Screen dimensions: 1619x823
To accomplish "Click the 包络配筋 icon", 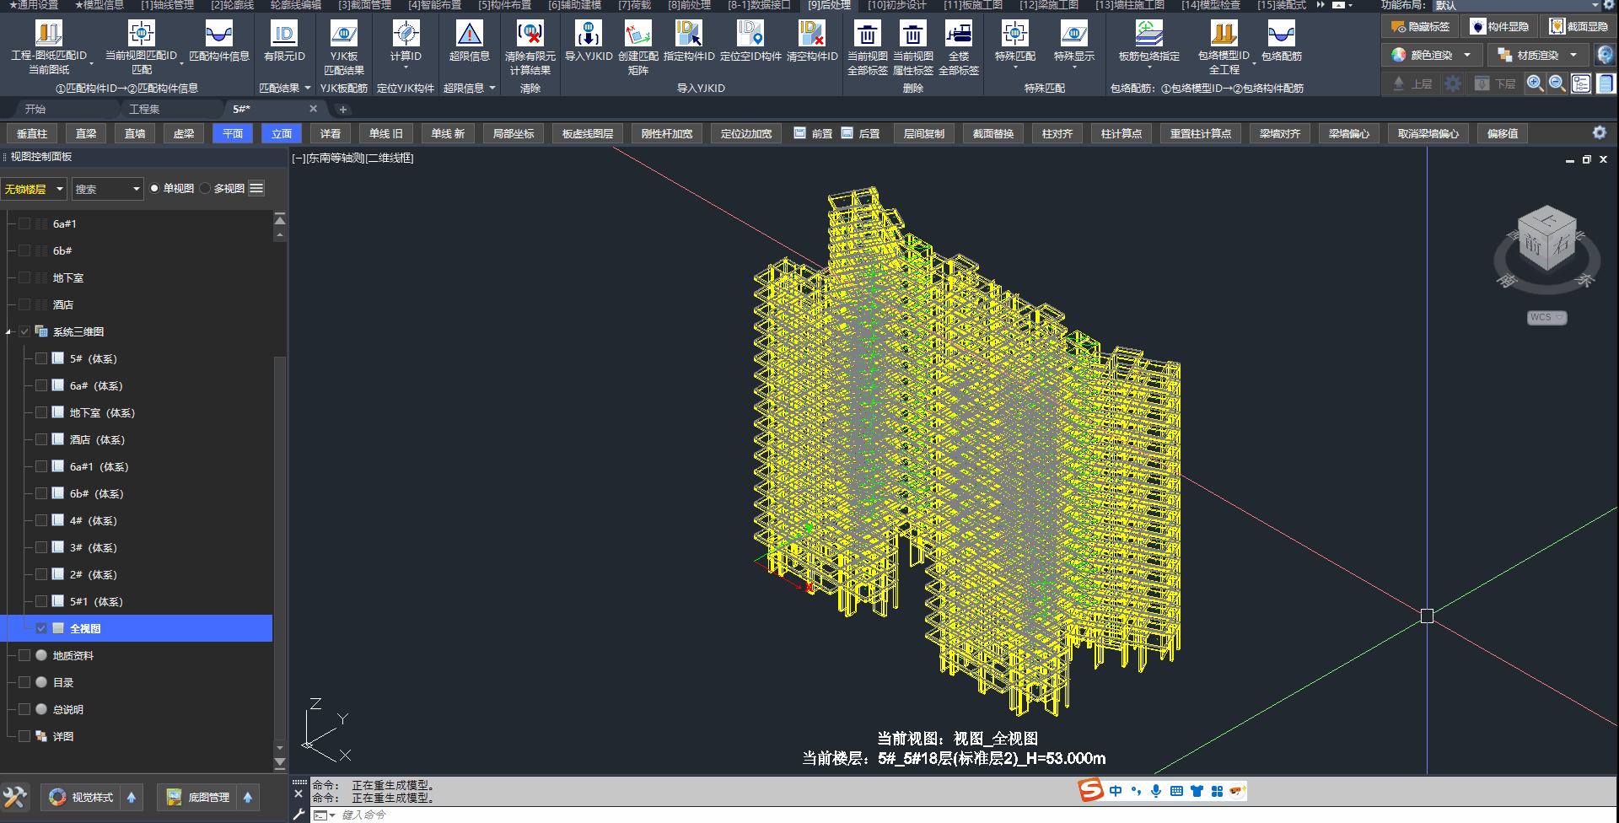I will pos(1281,35).
